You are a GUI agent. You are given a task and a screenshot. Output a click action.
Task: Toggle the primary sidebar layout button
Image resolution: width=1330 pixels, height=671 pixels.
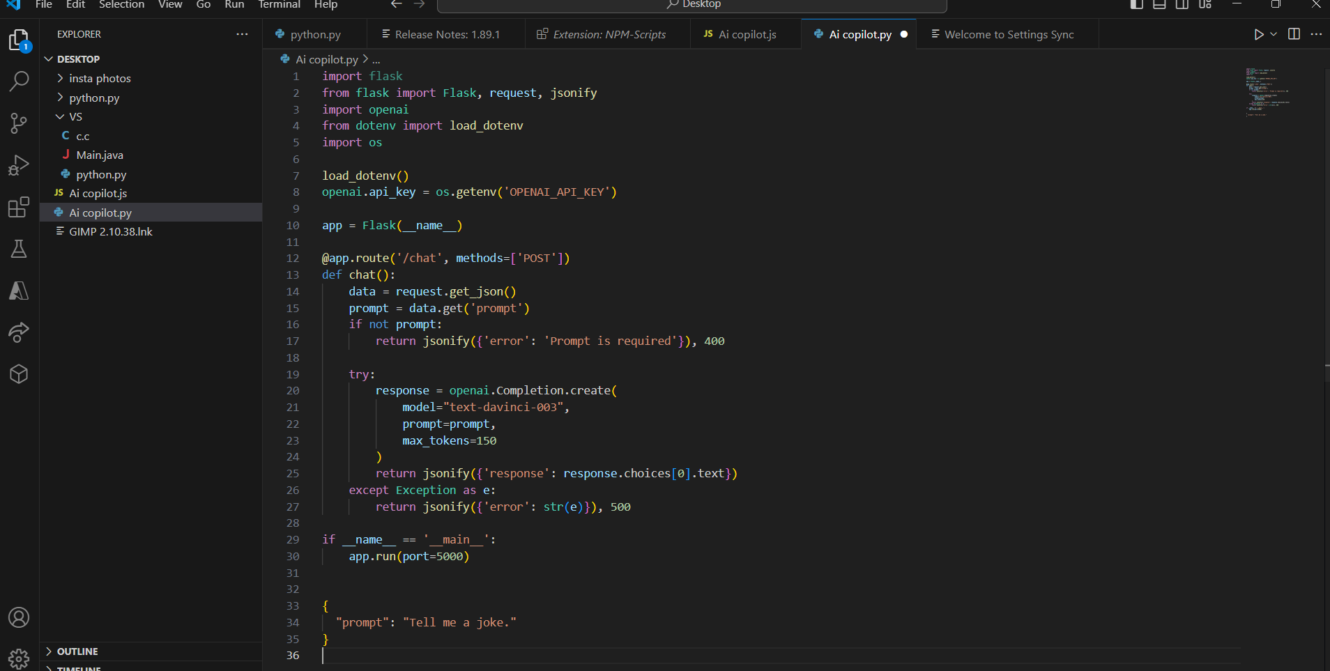tap(1136, 5)
